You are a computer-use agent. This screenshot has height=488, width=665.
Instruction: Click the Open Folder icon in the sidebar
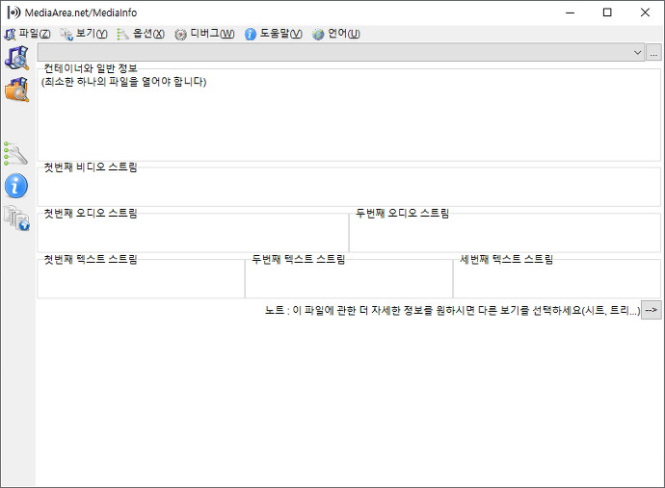pyautogui.click(x=17, y=90)
